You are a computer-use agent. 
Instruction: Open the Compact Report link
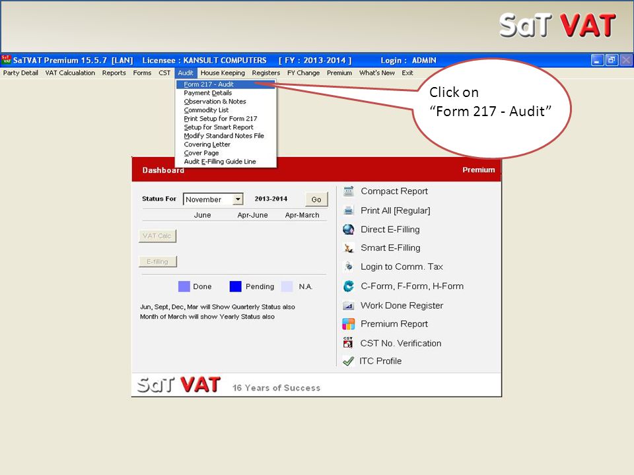(x=394, y=191)
